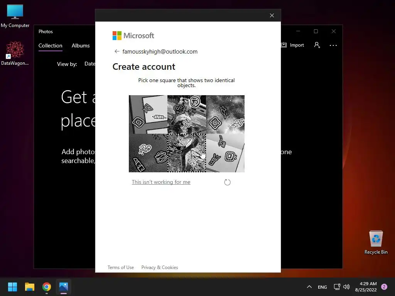This screenshot has height=296, width=395.
Task: Open notification badge showing 2
Action: tap(384, 287)
